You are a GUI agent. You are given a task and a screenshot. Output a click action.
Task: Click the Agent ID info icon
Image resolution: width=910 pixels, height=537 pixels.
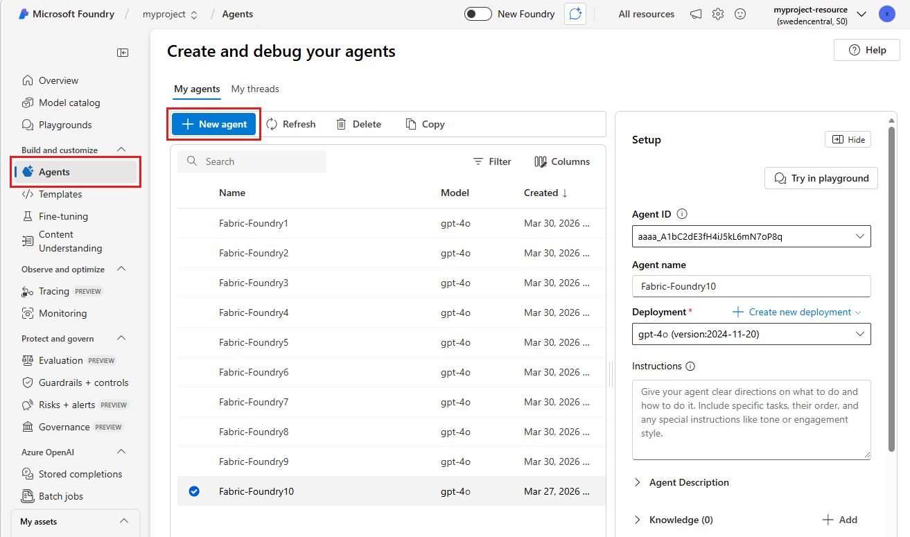point(682,214)
